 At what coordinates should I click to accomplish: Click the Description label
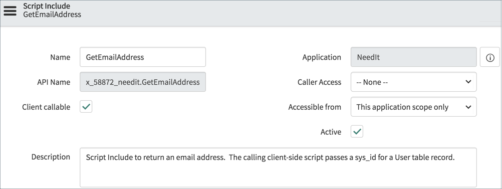(51, 157)
